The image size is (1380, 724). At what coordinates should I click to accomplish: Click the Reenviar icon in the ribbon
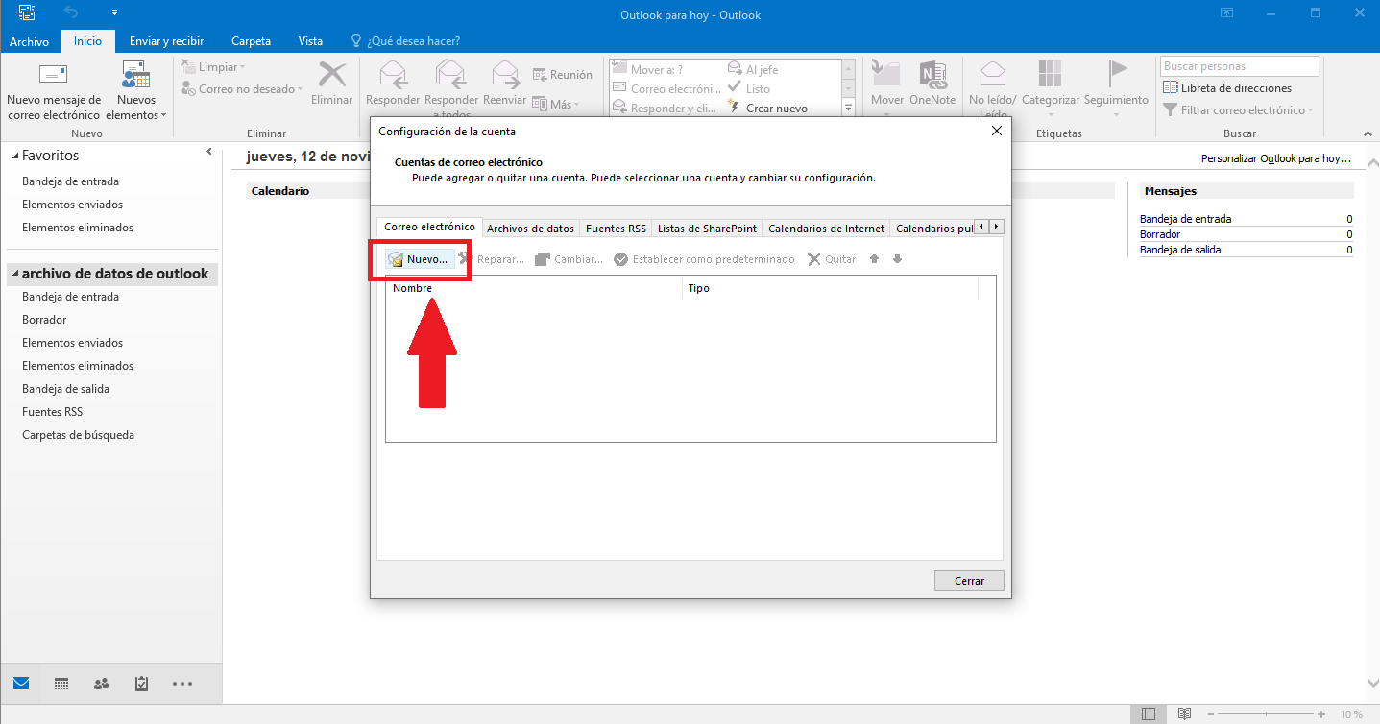tap(504, 75)
